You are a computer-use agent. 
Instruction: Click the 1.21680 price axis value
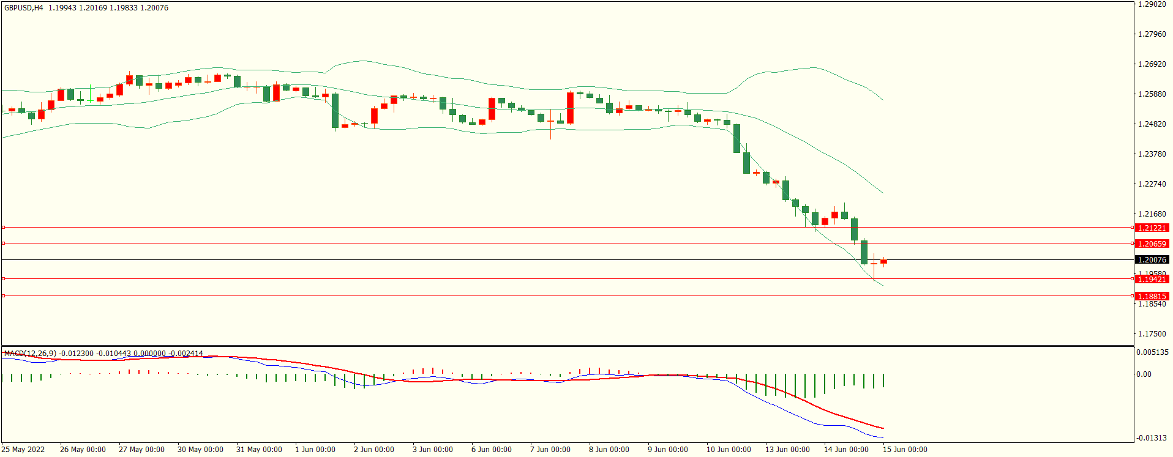[1152, 214]
